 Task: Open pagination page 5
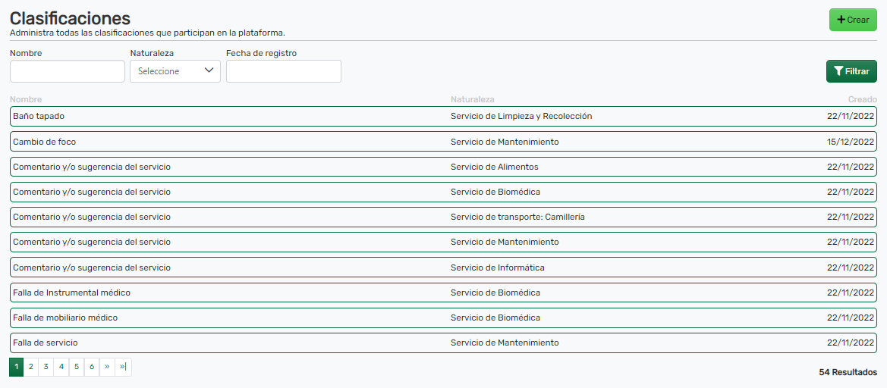tap(77, 367)
